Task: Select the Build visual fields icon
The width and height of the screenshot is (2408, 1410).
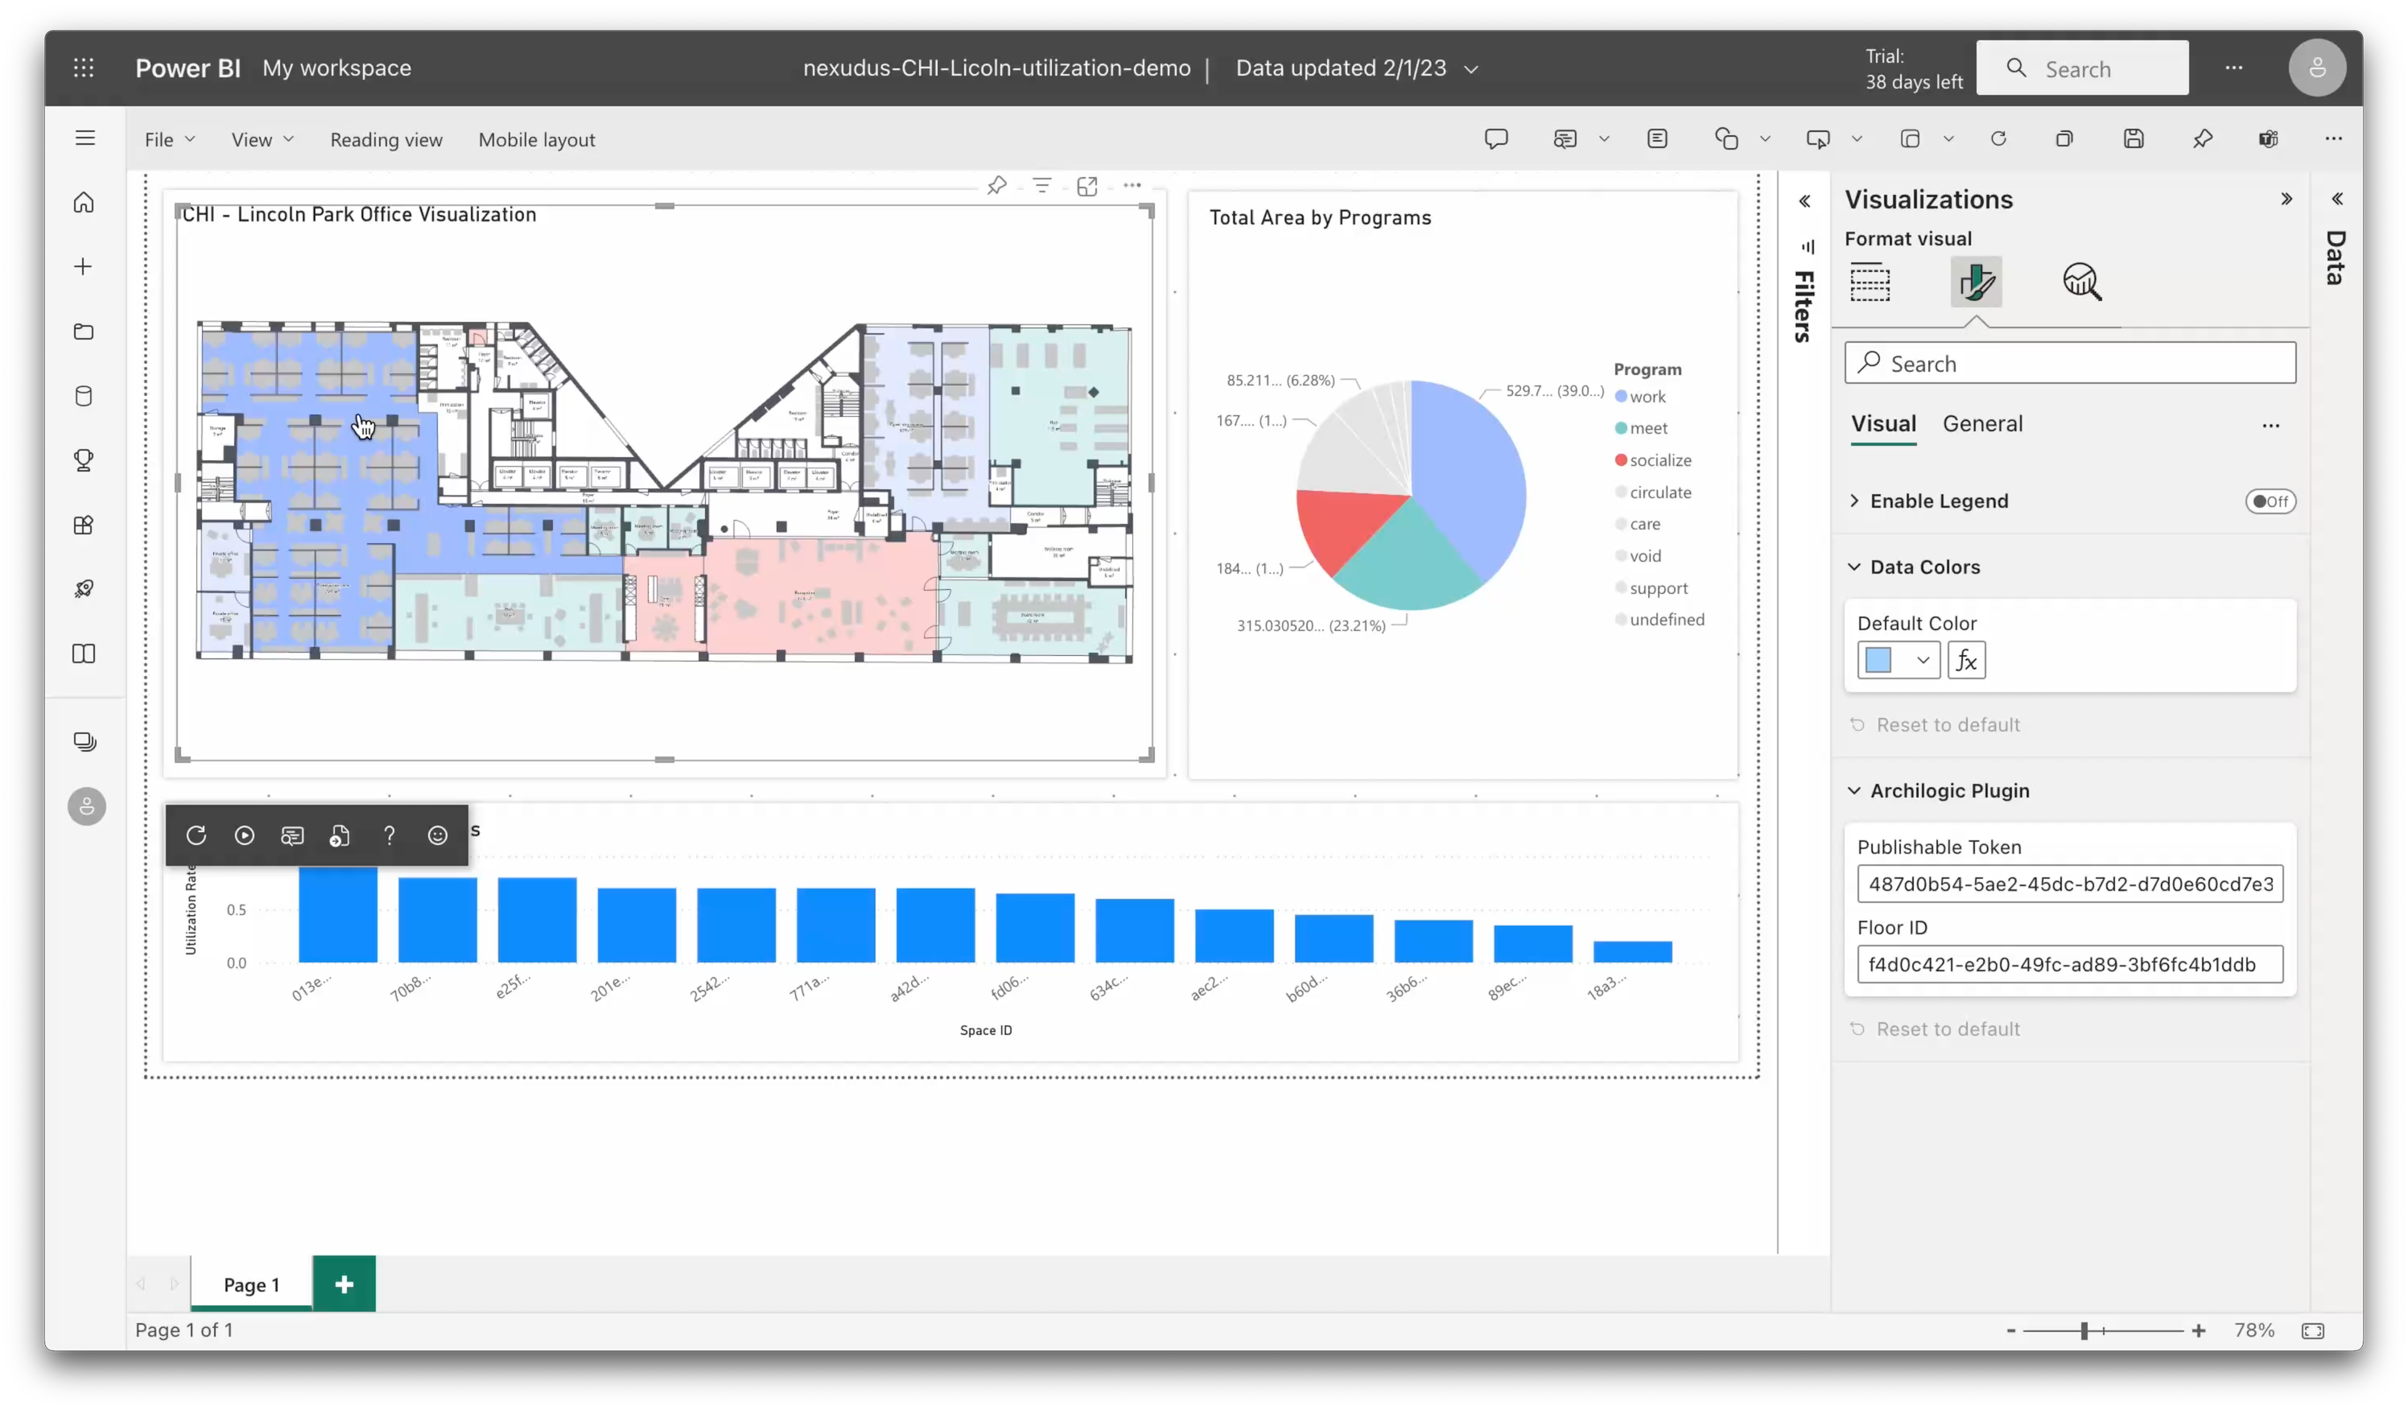Action: [1870, 282]
